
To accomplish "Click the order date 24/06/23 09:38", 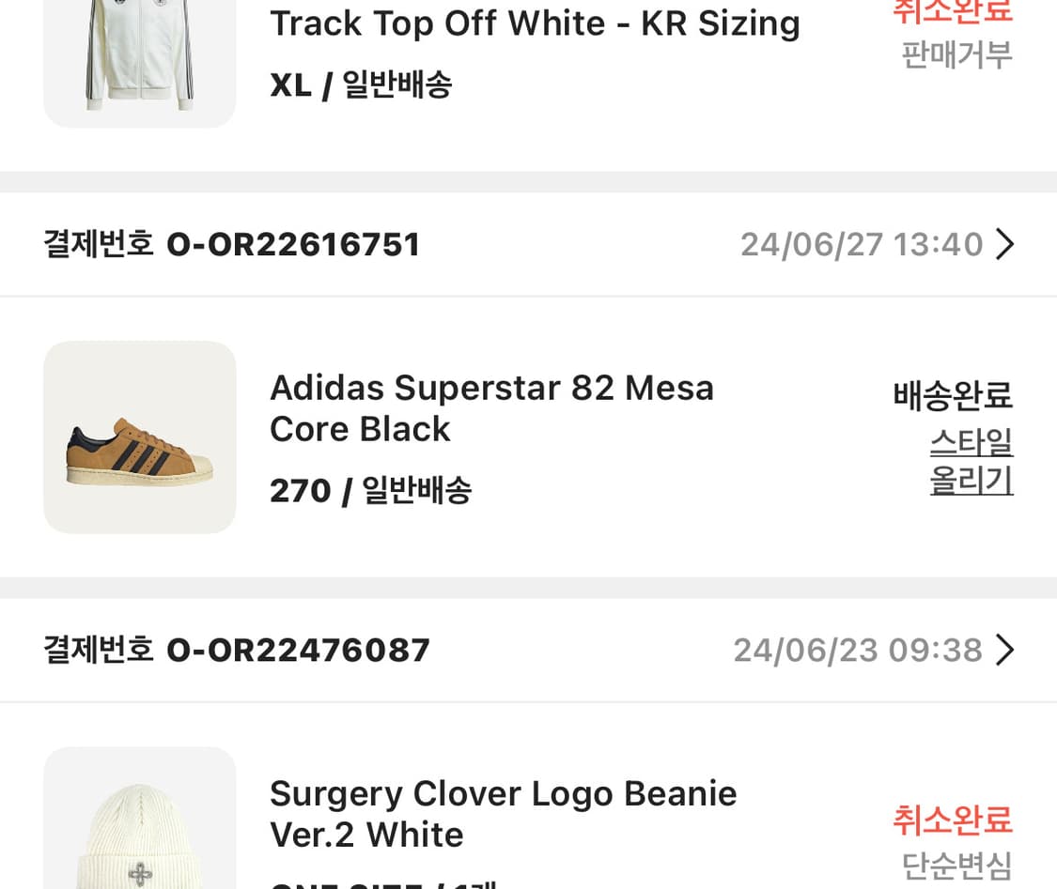I will tap(858, 650).
